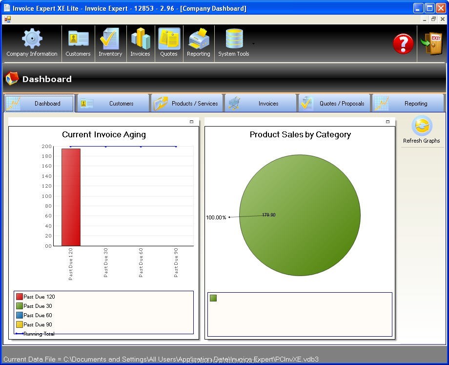449x365 pixels.
Task: Switch to the Invoices tab
Action: point(261,103)
